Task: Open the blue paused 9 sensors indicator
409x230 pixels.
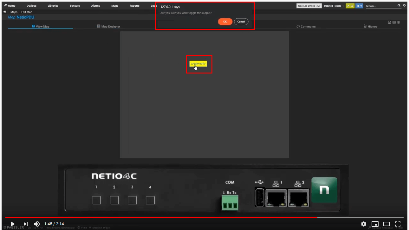Action: pos(359,6)
